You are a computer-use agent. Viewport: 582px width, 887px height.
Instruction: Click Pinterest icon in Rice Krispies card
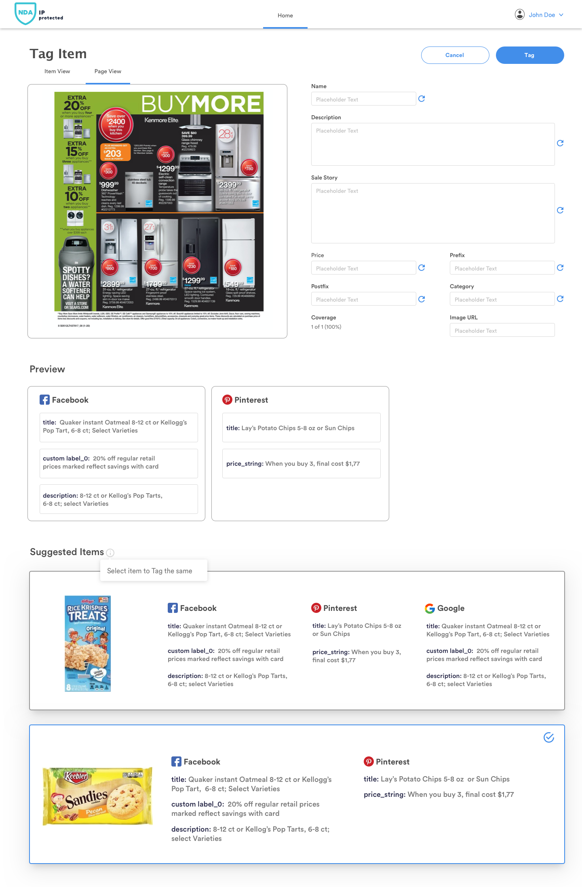(x=316, y=608)
